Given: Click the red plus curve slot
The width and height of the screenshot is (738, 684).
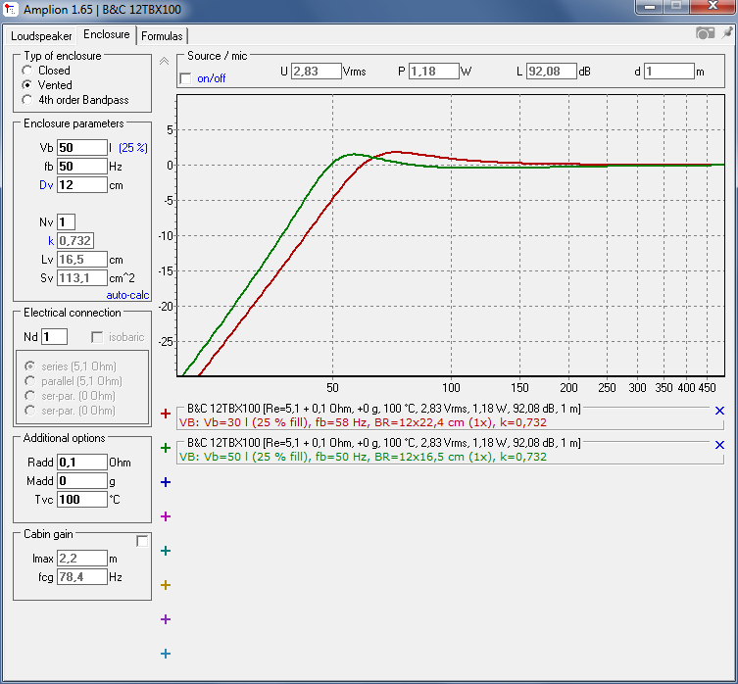Looking at the screenshot, I should click(166, 414).
